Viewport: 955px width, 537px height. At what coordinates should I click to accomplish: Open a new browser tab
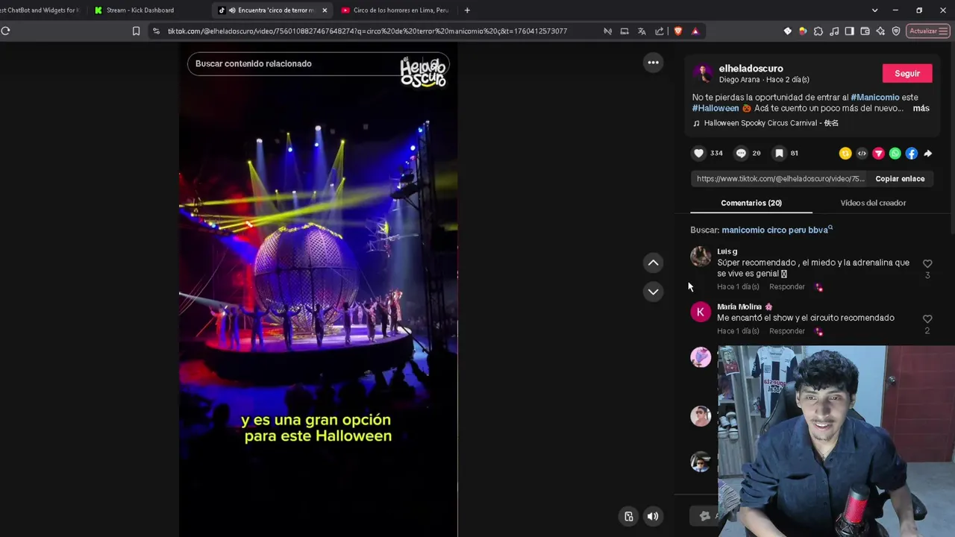pos(467,10)
